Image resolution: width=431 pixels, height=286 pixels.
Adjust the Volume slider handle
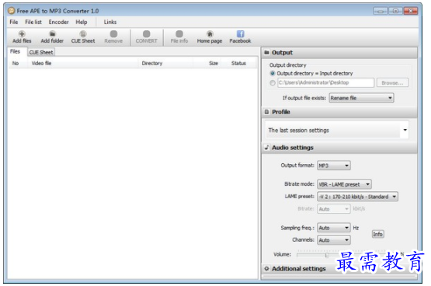point(326,255)
